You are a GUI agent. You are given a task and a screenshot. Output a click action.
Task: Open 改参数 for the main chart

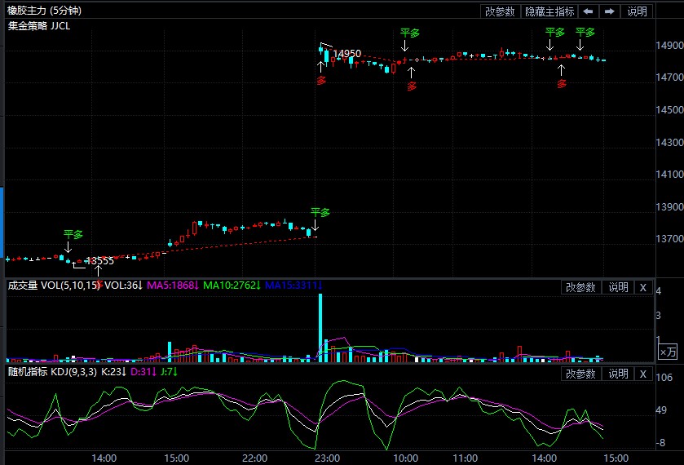pos(500,11)
